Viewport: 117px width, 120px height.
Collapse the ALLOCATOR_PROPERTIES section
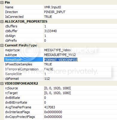(2, 22)
